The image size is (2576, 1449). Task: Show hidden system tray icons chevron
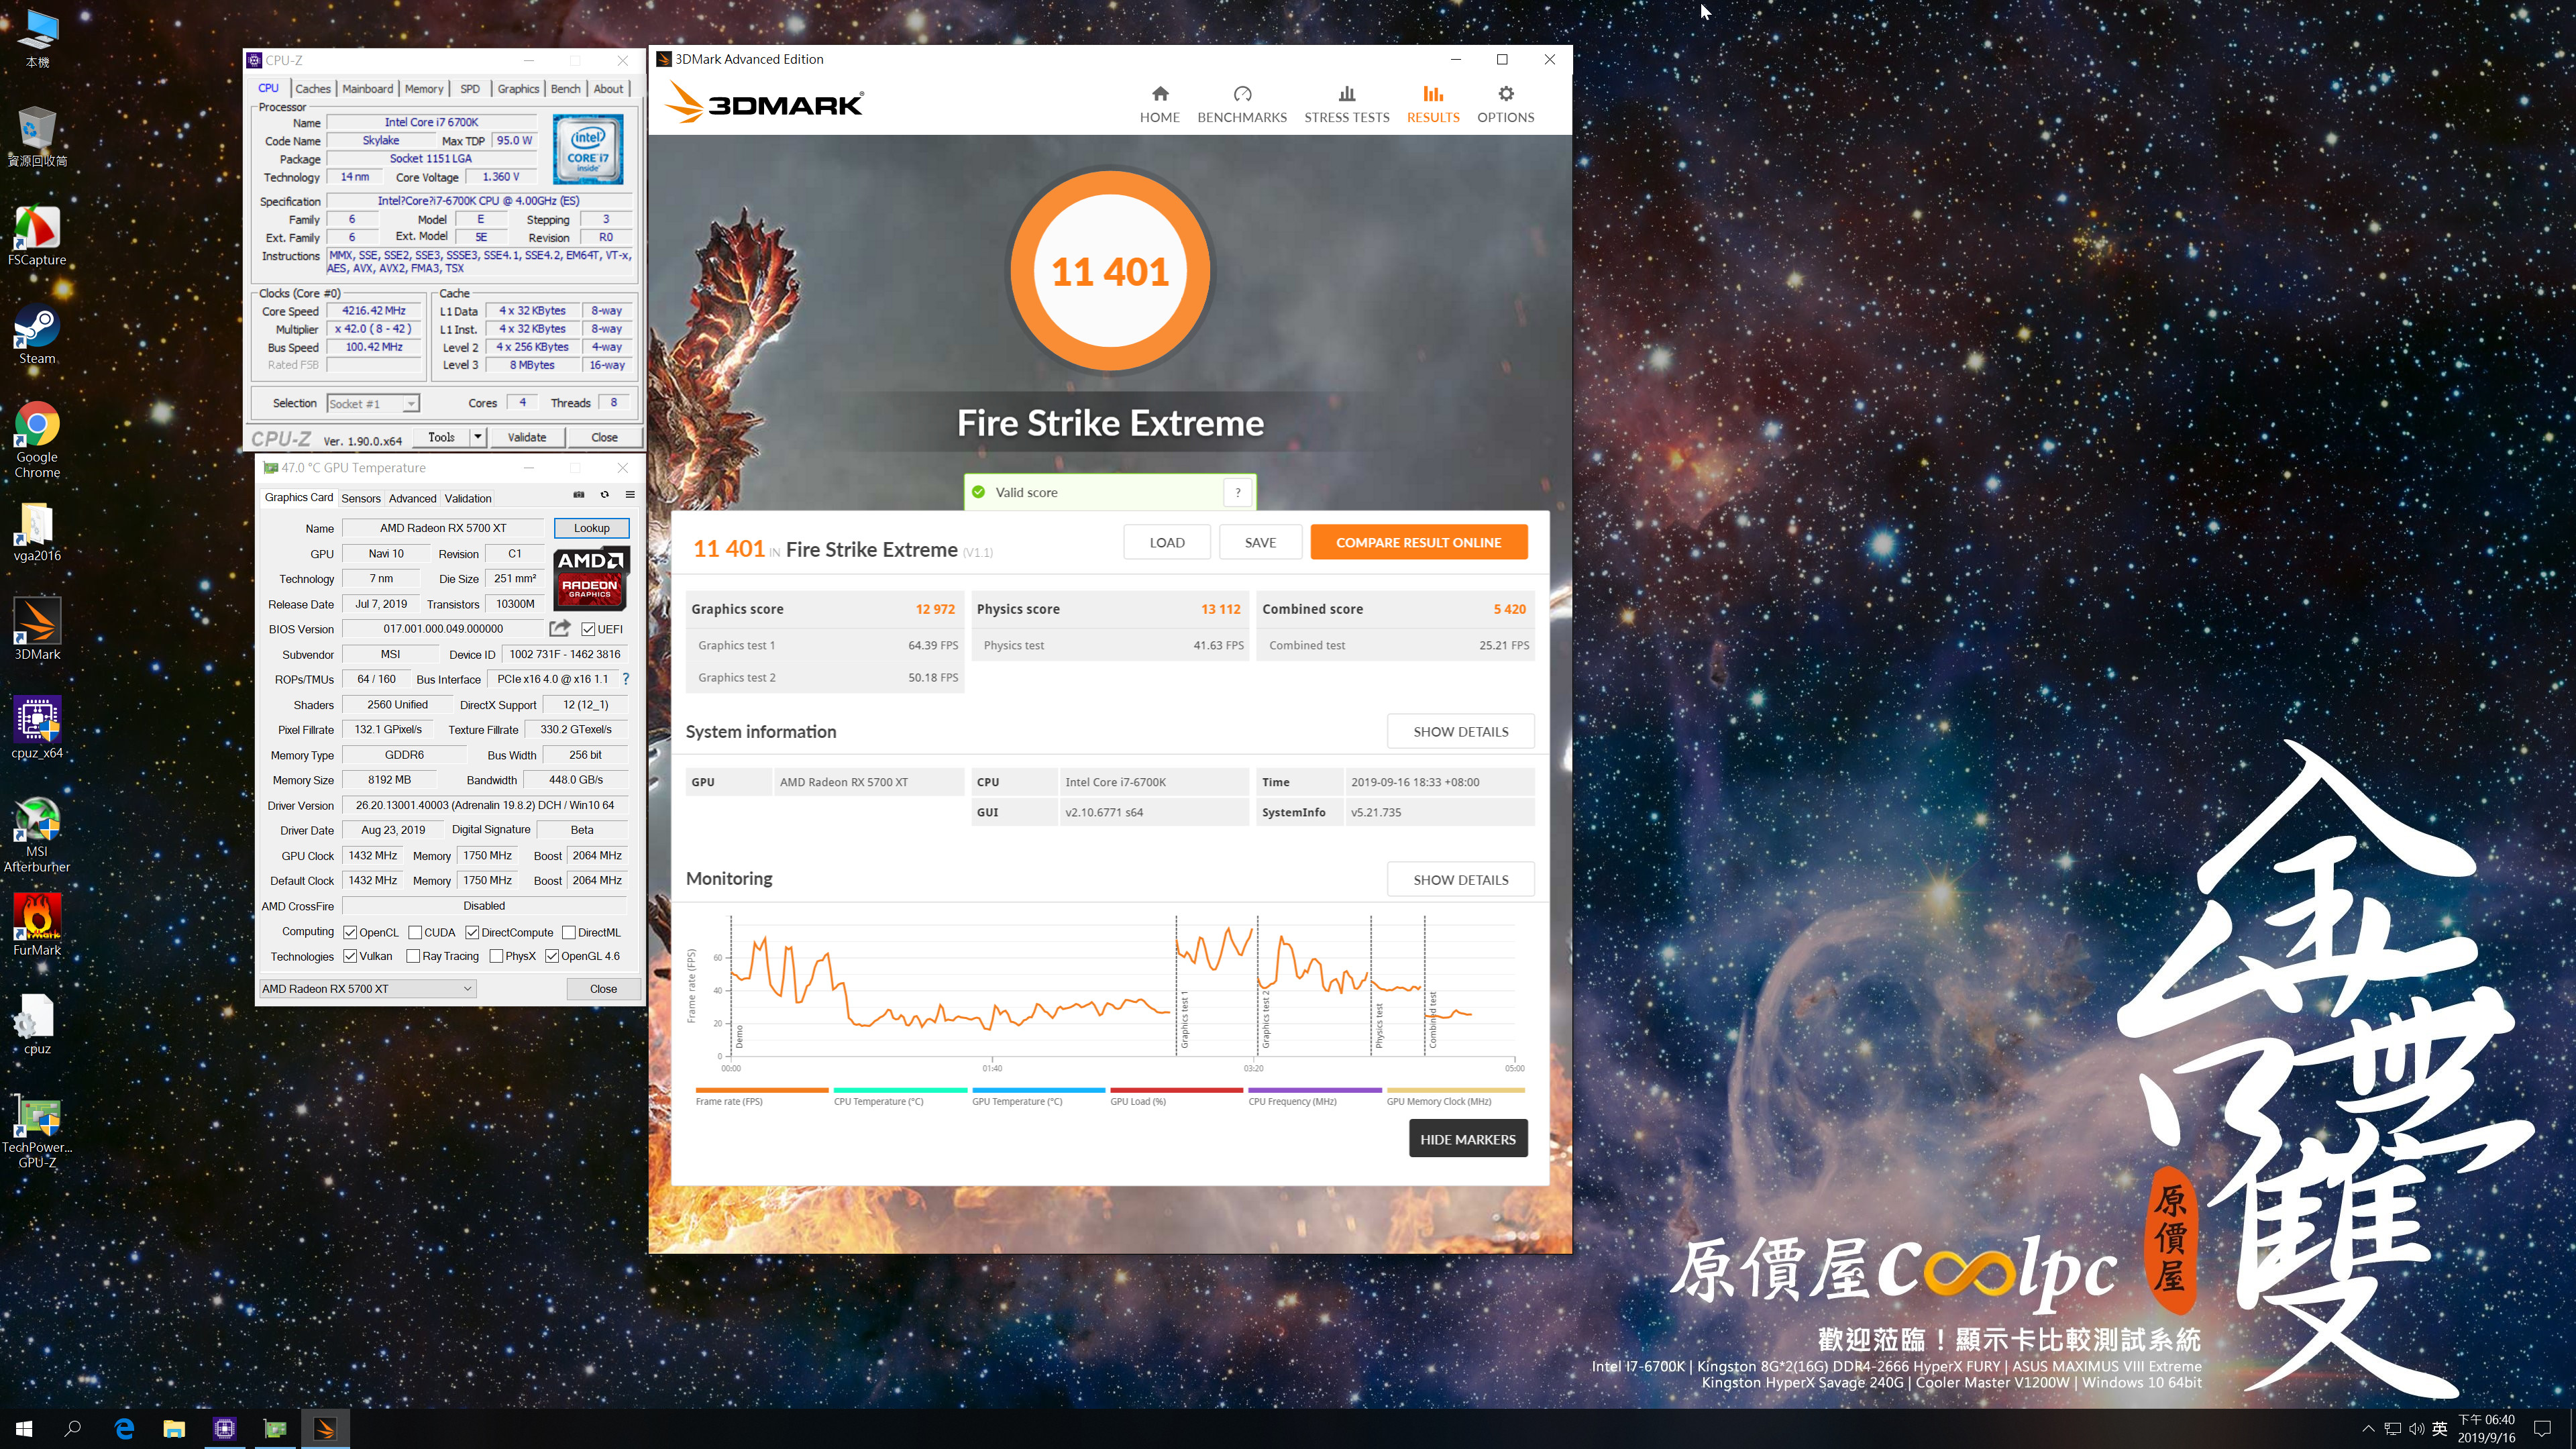[2368, 1429]
